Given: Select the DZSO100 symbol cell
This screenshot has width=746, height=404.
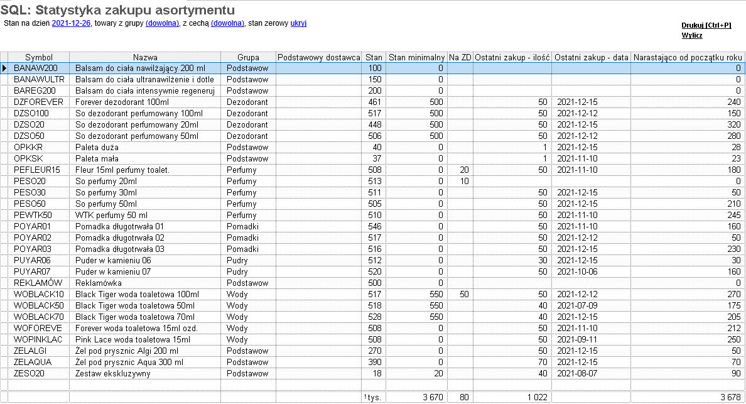Looking at the screenshot, I should (38, 113).
